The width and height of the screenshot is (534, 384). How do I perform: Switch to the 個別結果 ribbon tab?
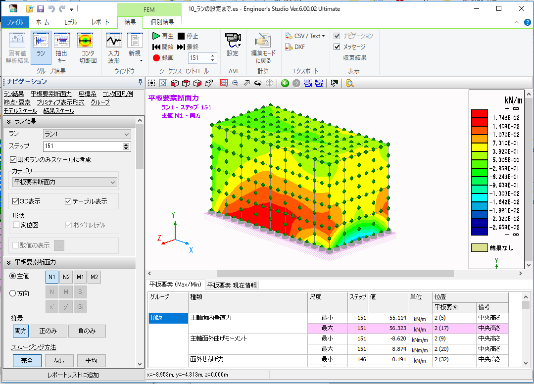[x=162, y=22]
